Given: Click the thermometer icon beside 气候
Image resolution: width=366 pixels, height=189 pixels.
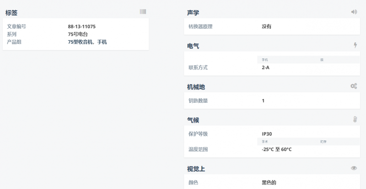Looking at the screenshot, I should (355, 119).
